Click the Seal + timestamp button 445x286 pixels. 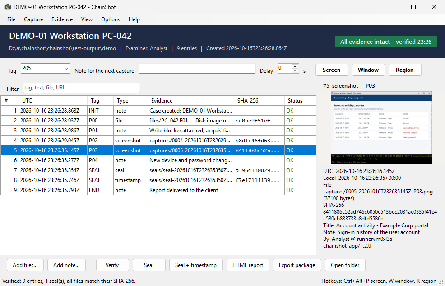[196, 265]
